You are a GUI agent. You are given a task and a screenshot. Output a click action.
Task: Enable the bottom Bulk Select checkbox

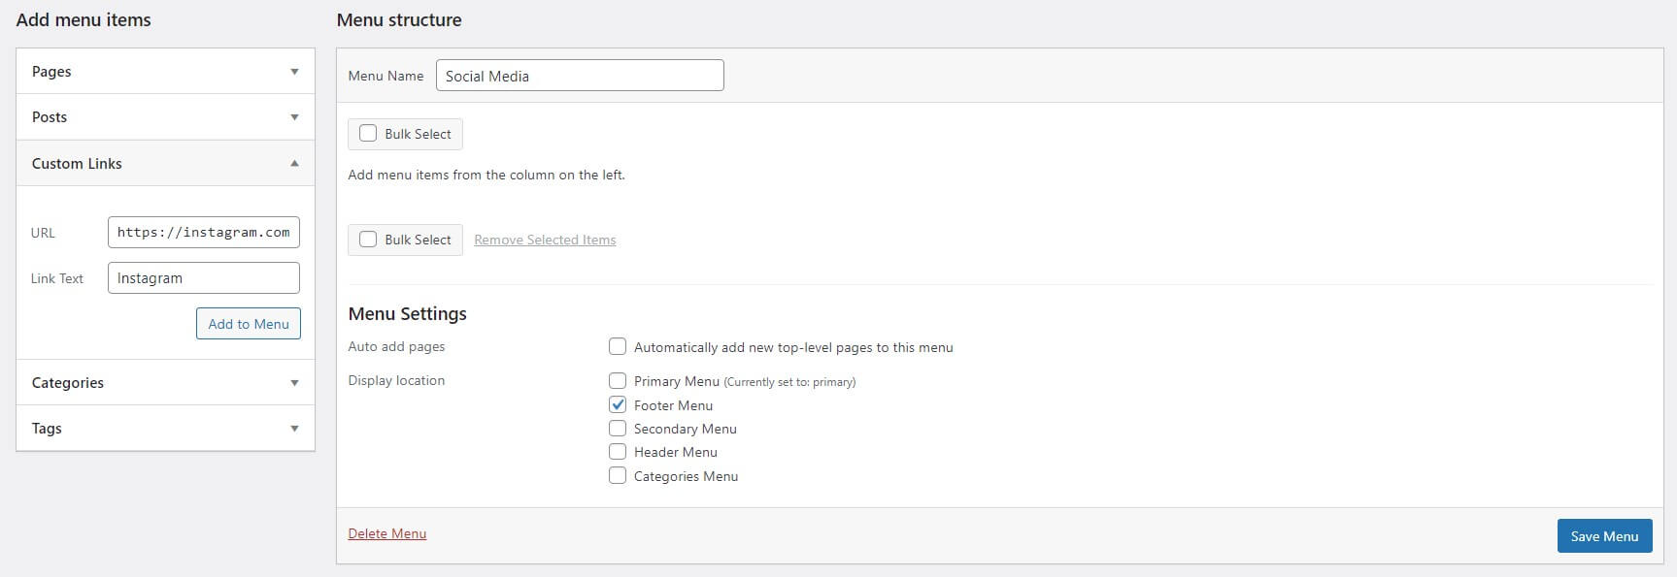click(368, 240)
